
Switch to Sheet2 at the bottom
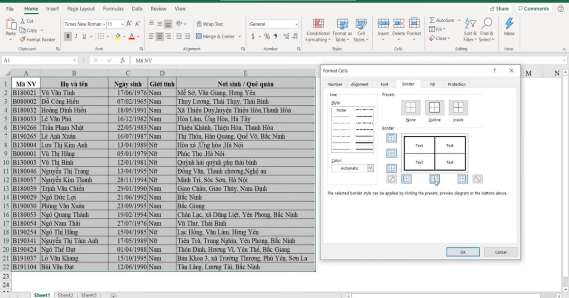65,295
